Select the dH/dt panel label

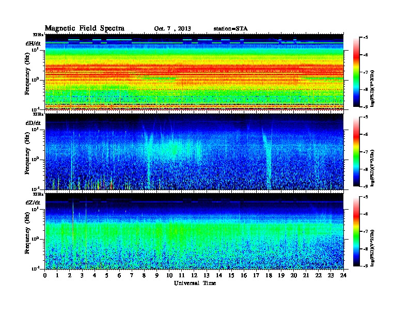pos(33,44)
